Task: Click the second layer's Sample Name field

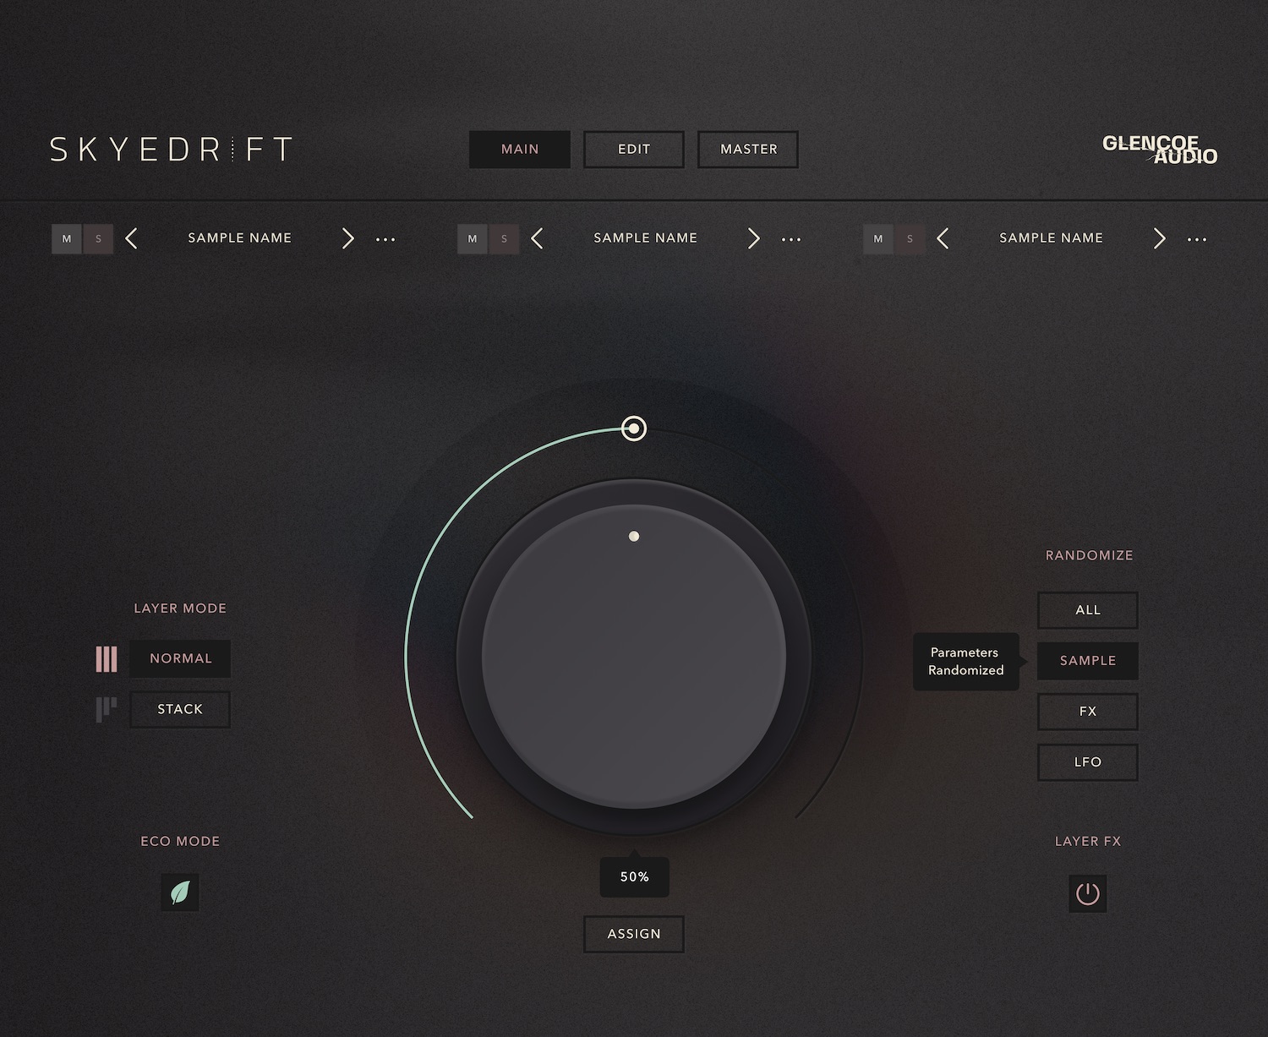Action: (x=646, y=238)
